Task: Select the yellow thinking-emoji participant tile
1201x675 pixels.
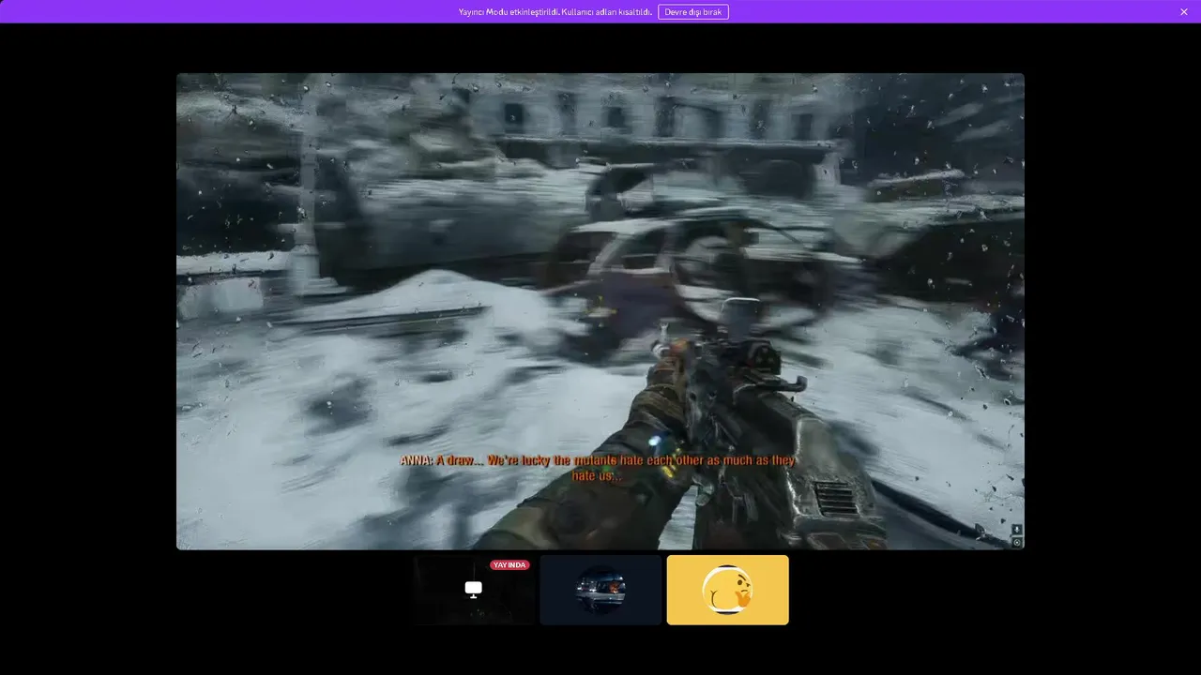Action: tap(727, 590)
